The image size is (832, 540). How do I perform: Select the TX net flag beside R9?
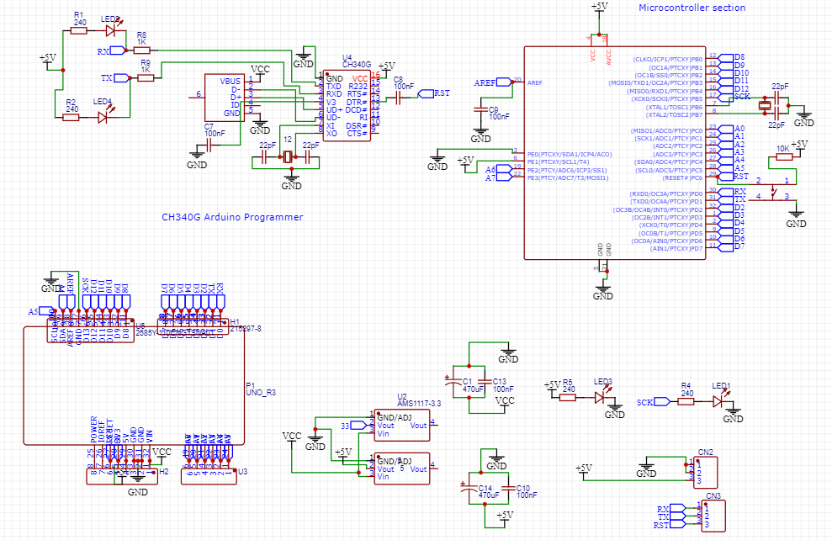pyautogui.click(x=116, y=78)
